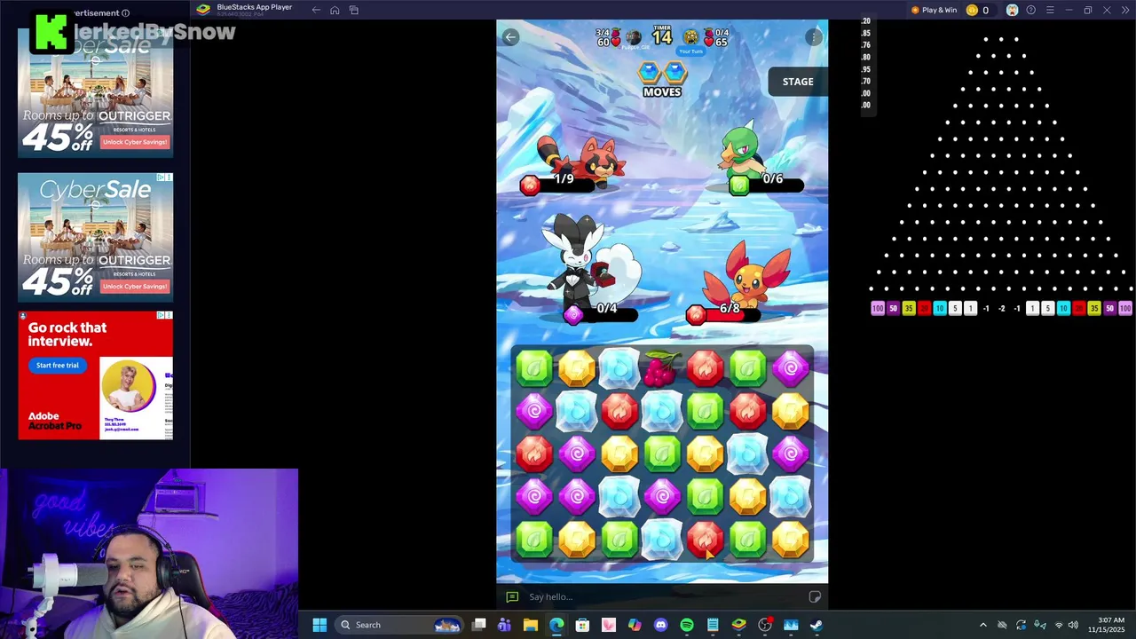
Task: Click the BlueStacks home icon
Action: coord(335,10)
